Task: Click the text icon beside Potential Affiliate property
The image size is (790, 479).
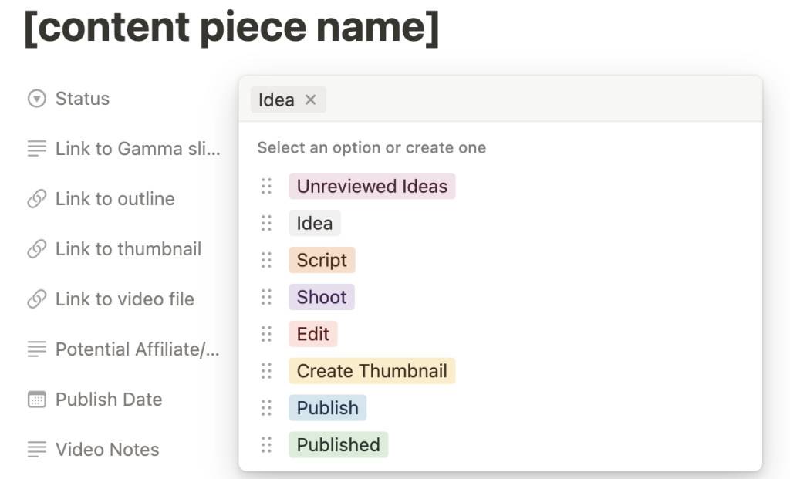Action: click(35, 349)
